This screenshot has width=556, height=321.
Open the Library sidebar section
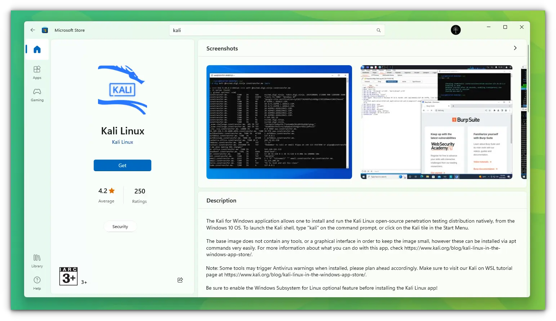(37, 261)
